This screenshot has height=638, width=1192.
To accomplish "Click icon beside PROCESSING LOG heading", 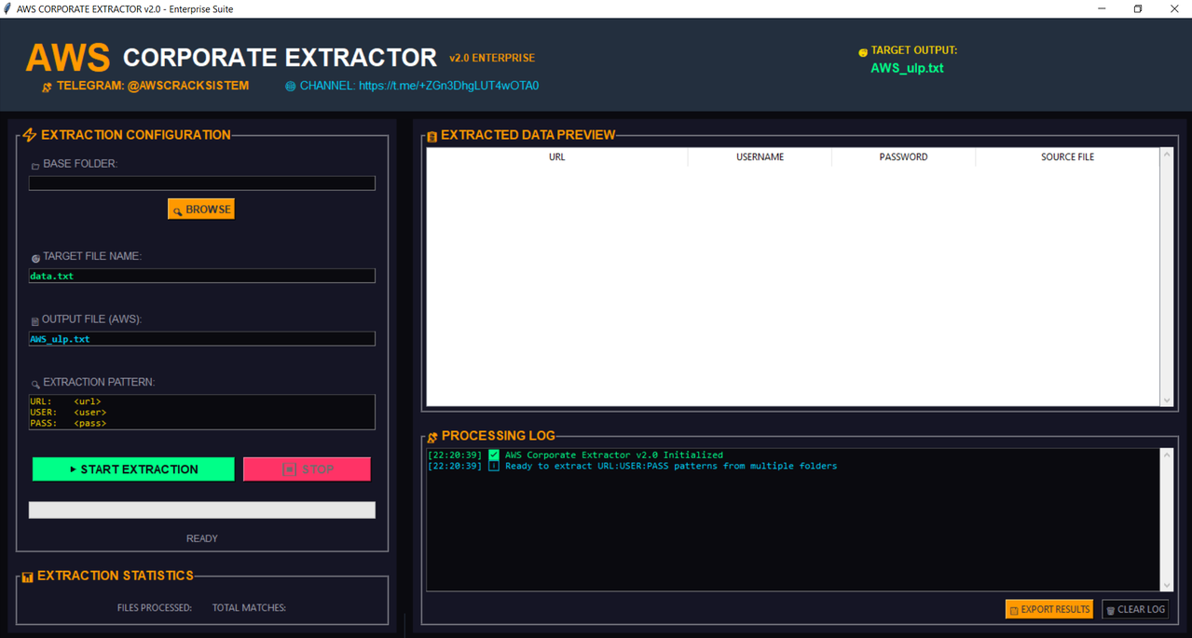I will pyautogui.click(x=432, y=437).
